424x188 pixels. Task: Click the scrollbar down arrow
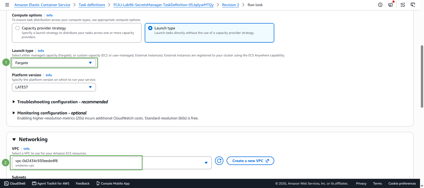click(422, 186)
